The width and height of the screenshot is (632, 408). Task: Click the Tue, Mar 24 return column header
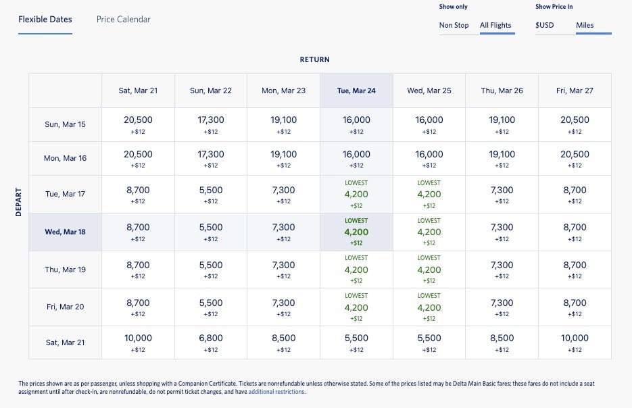[356, 91]
